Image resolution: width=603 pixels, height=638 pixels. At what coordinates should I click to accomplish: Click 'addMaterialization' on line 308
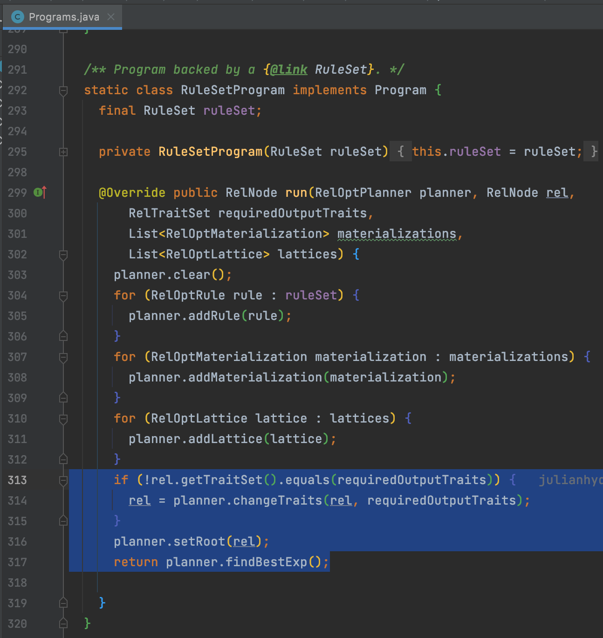255,377
